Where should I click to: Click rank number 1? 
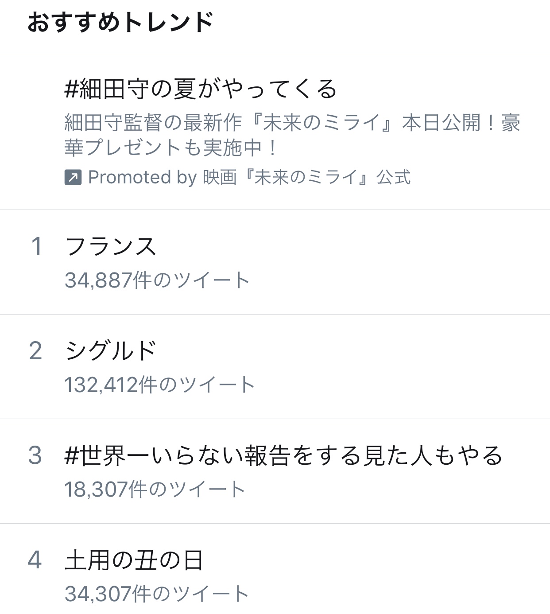click(36, 246)
